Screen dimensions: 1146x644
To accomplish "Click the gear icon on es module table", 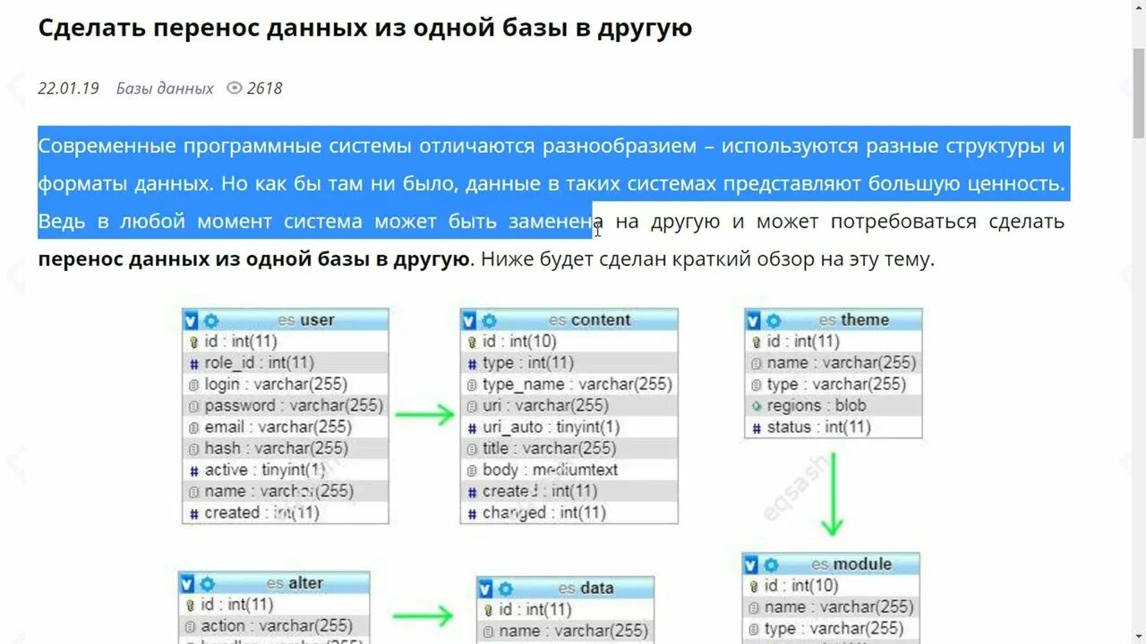I will [x=768, y=564].
